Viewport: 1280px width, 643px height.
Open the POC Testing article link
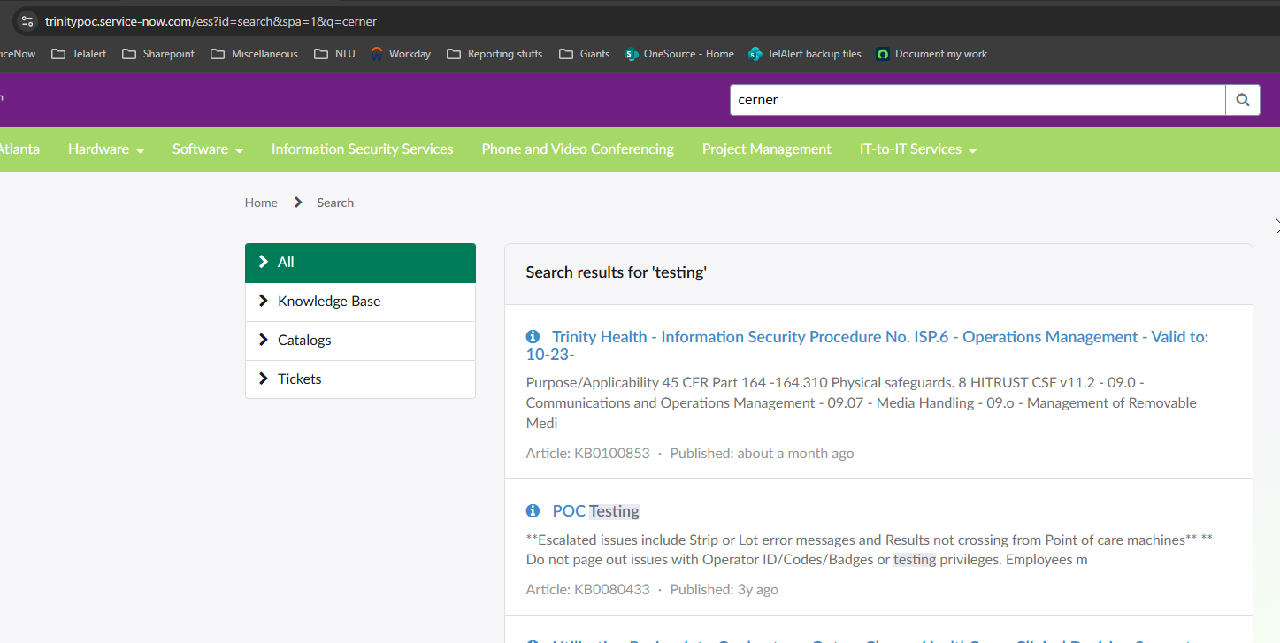595,511
